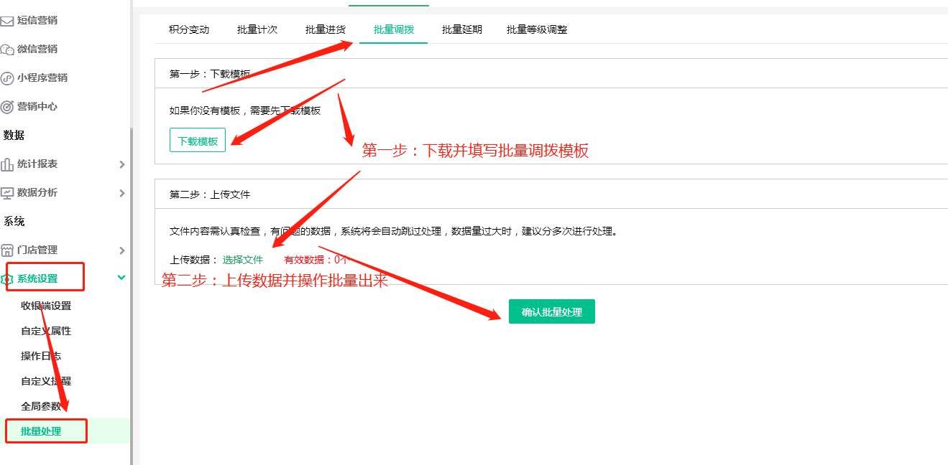948x465 pixels.
Task: Switch to the 积分变动 tab
Action: point(188,29)
